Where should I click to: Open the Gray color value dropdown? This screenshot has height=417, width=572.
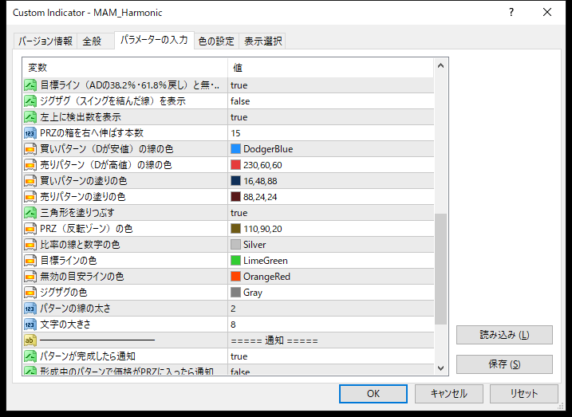click(330, 293)
